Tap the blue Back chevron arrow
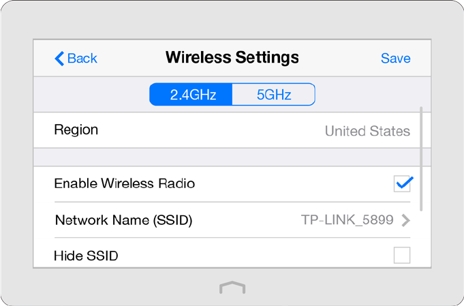Screen dimensions: 464x306 [59, 58]
